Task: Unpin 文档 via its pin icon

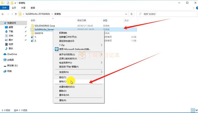Action: [25, 36]
